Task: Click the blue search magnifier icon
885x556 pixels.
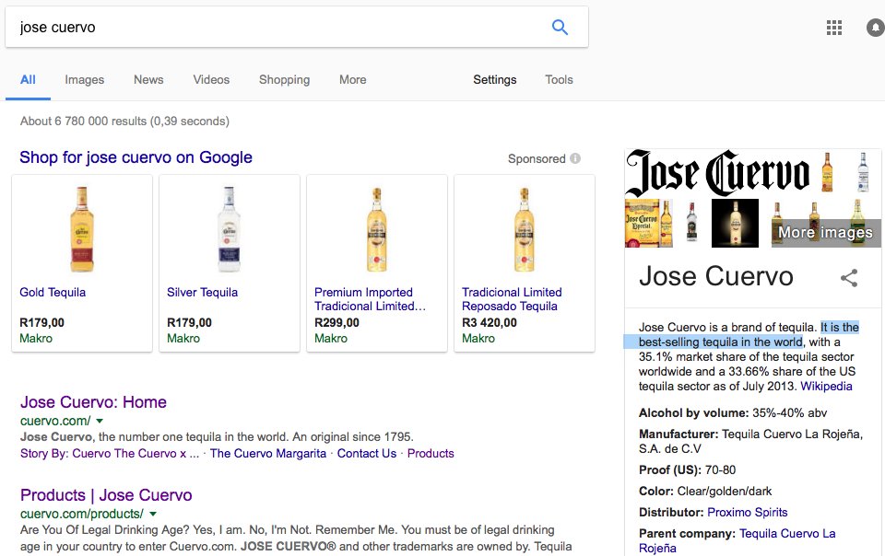Action: click(x=560, y=27)
